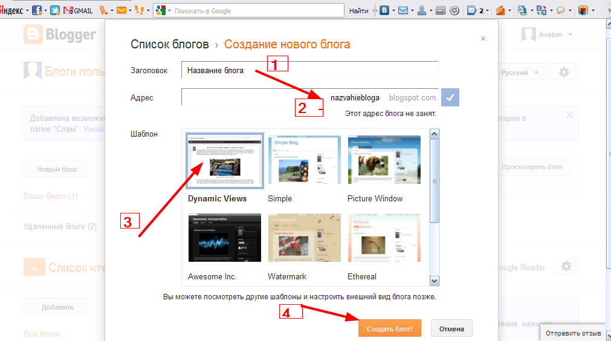611x341 pixels.
Task: Click the AZ dictionary toolbar icon
Action: pyautogui.click(x=523, y=10)
